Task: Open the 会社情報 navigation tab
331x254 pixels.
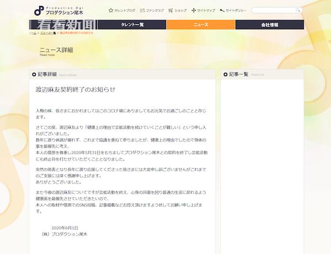Action: 270,24
